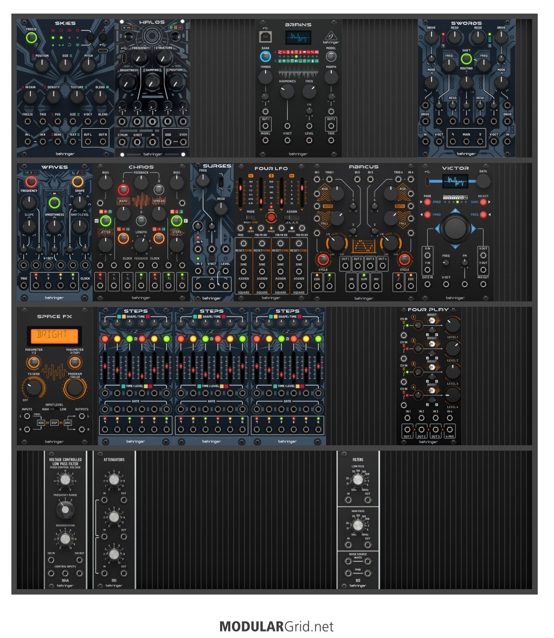Click the LEVEL jack on Surges
Image resolution: width=554 pixels, height=638 pixels.
pos(226,271)
